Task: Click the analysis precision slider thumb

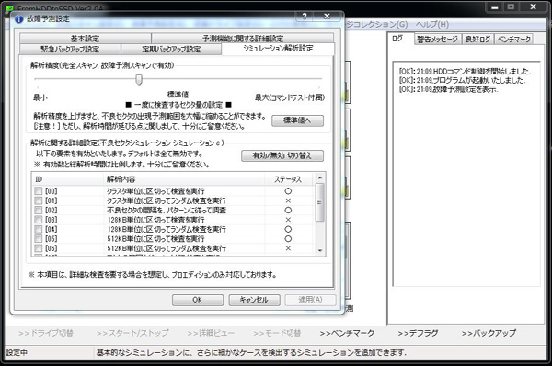Action: tap(139, 79)
